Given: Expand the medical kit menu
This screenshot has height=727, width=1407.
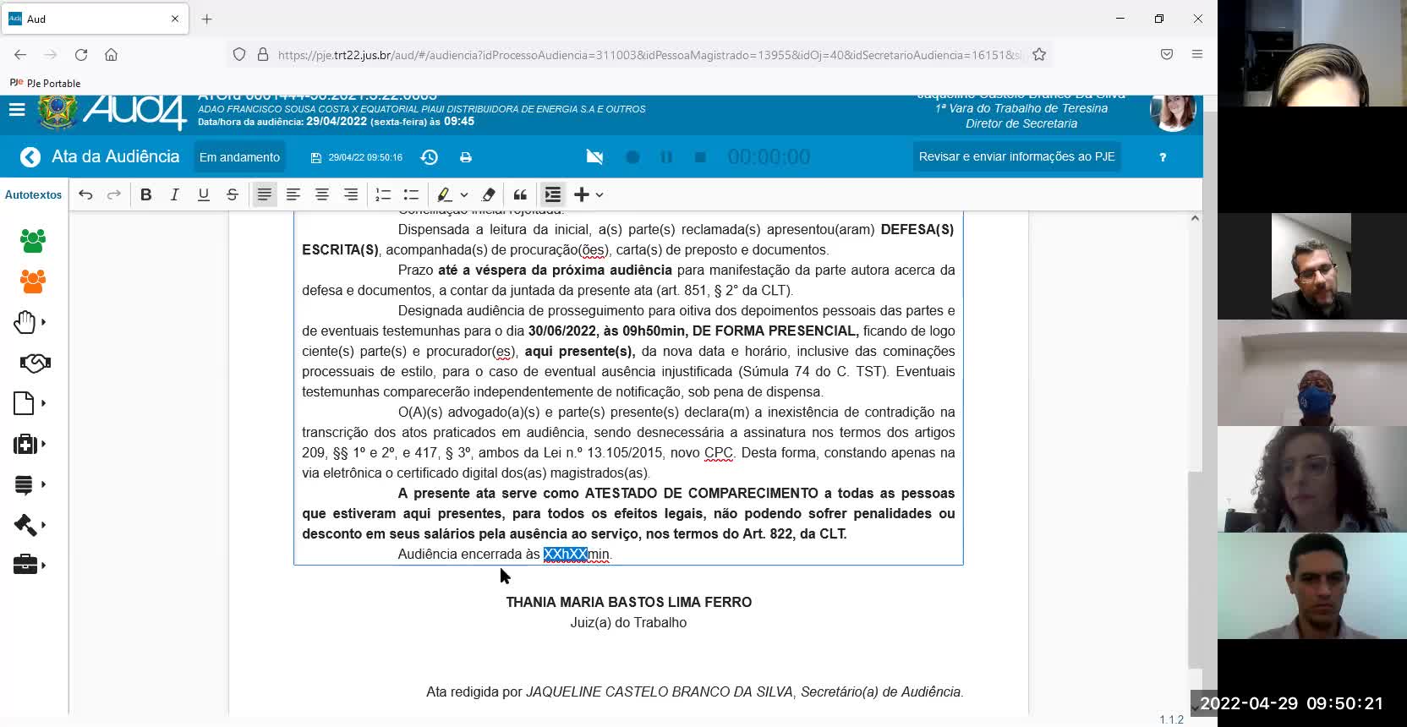Looking at the screenshot, I should 30,444.
